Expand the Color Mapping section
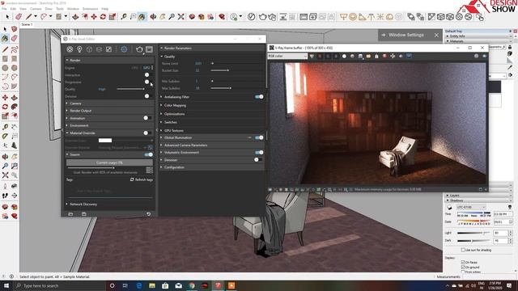The height and width of the screenshot is (291, 518). (212, 105)
